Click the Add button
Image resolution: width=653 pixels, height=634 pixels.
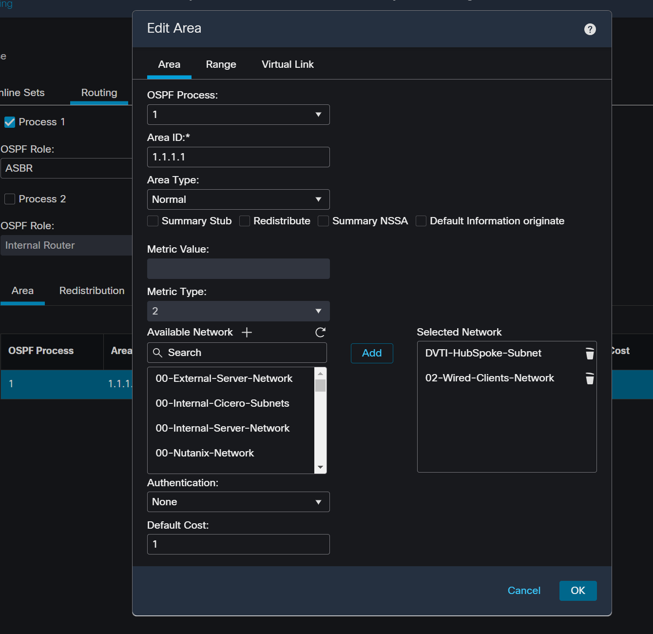372,353
